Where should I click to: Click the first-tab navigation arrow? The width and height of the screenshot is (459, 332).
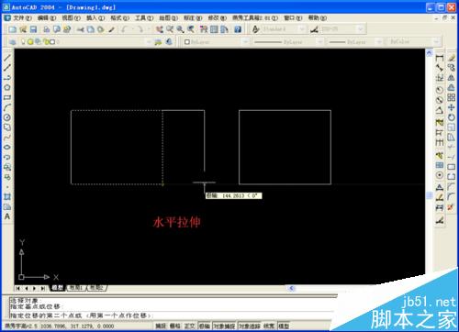click(18, 288)
